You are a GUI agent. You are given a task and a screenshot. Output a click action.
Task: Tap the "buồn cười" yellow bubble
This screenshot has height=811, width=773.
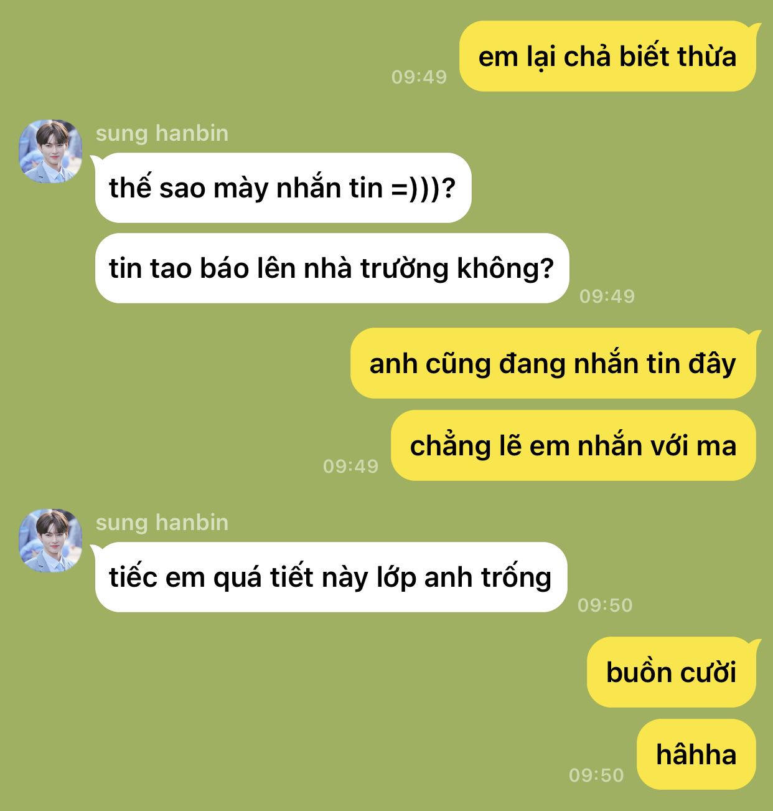pos(672,672)
